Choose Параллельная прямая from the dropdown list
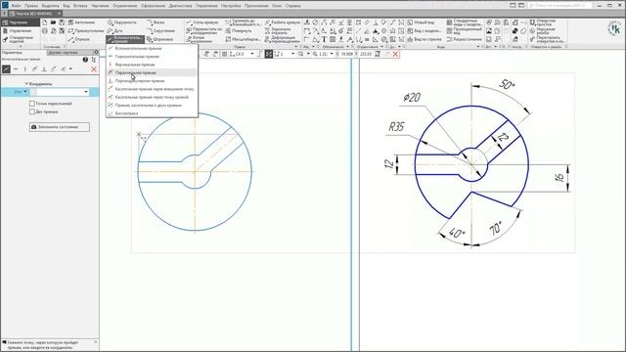 click(152, 72)
